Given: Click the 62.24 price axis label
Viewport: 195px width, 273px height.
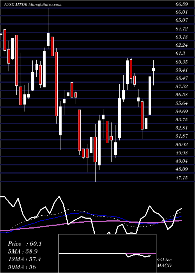Looking at the screenshot, I should 182,45.
